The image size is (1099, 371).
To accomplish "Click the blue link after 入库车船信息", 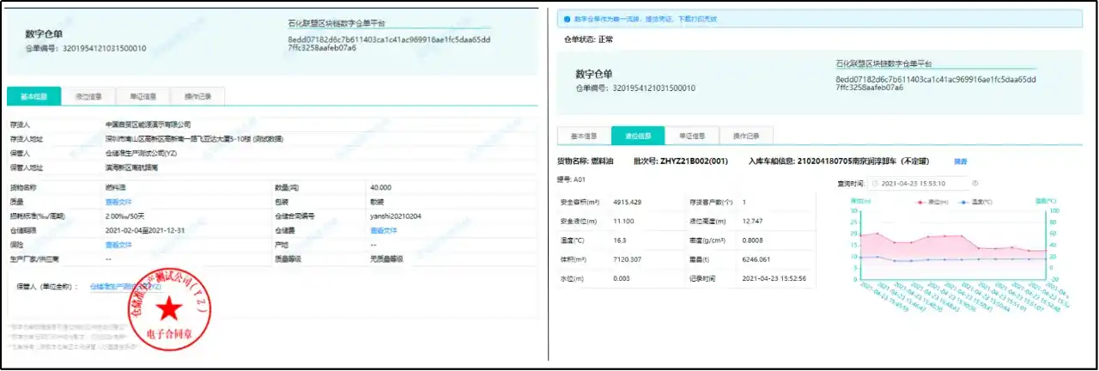I will [960, 161].
